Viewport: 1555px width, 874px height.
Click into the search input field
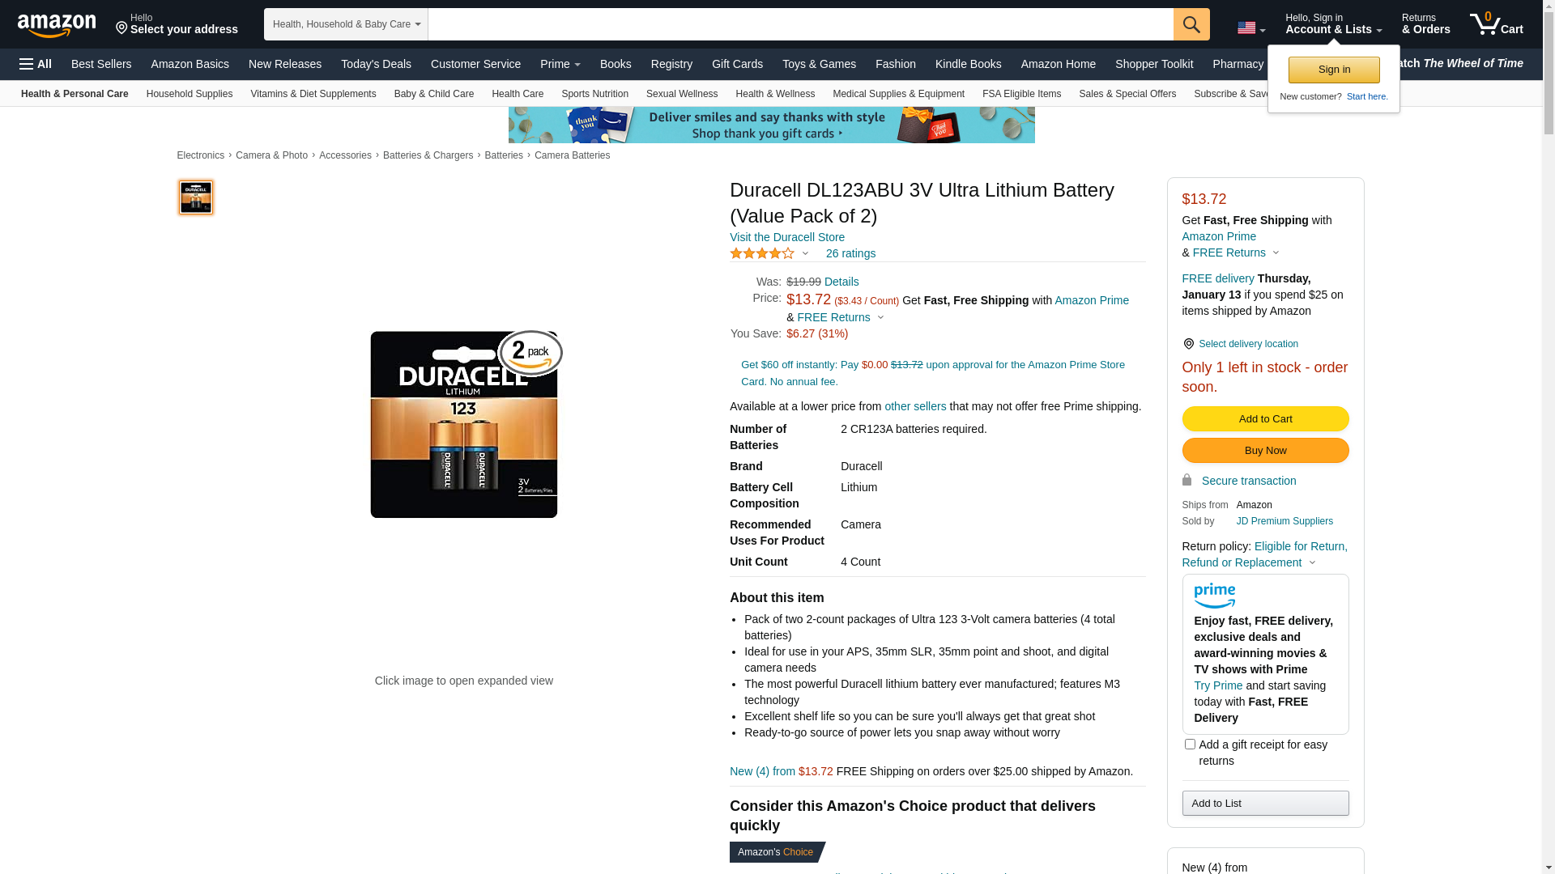(x=800, y=24)
